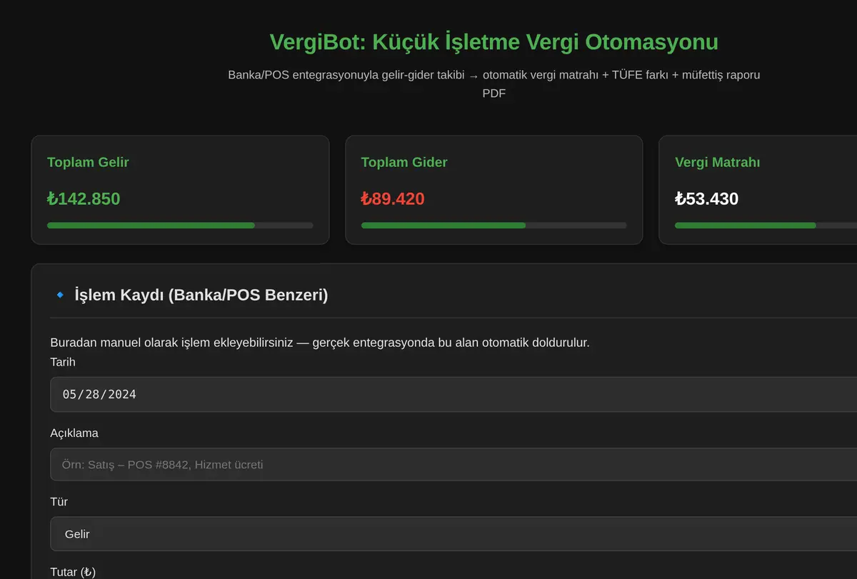This screenshot has height=579, width=857.
Task: Click the Tarih date field showing 05/28/2024
Action: coord(453,394)
